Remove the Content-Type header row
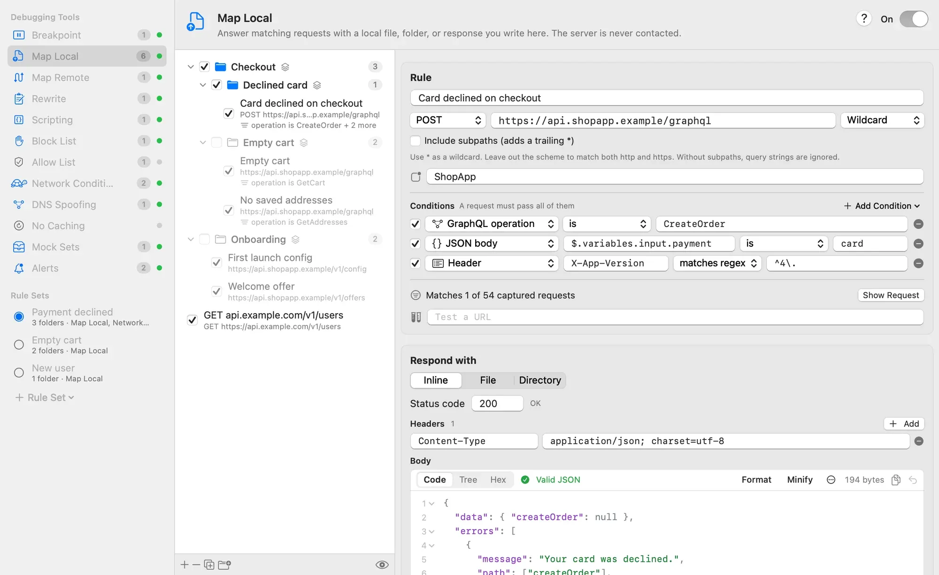 [x=919, y=441]
